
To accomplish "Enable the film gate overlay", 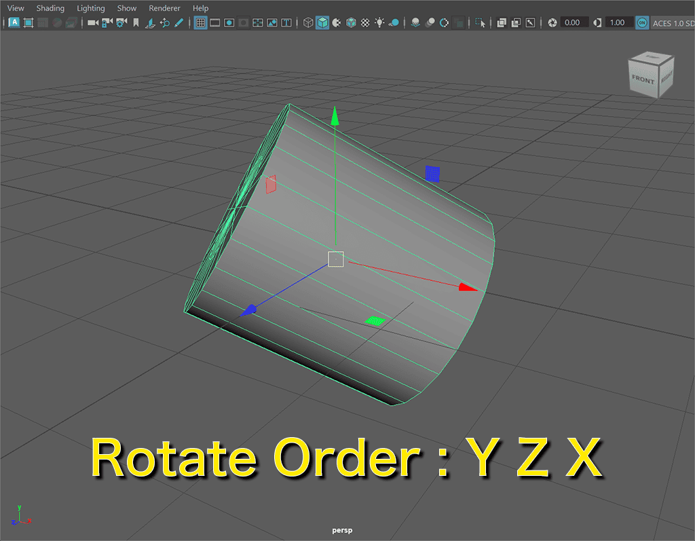I will click(x=215, y=22).
